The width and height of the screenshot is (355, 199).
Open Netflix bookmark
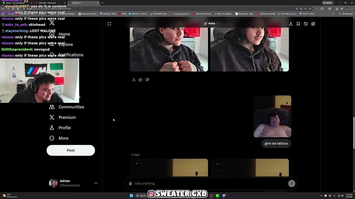coord(123,14)
